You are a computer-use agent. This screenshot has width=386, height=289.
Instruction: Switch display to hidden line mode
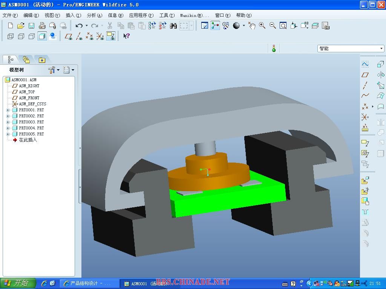tap(21, 37)
